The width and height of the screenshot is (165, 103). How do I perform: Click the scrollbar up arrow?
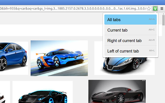click(163, 14)
